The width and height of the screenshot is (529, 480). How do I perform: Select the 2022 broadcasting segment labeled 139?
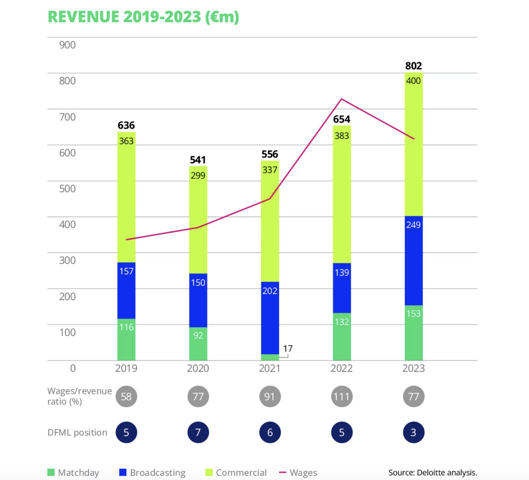click(341, 288)
